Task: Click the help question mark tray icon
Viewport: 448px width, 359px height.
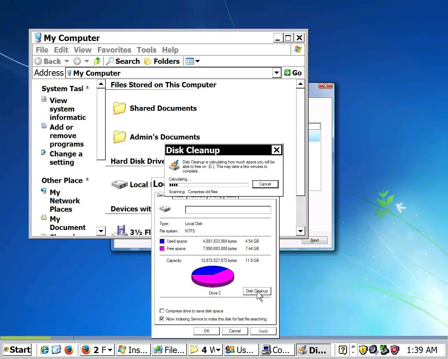Action: [343, 350]
